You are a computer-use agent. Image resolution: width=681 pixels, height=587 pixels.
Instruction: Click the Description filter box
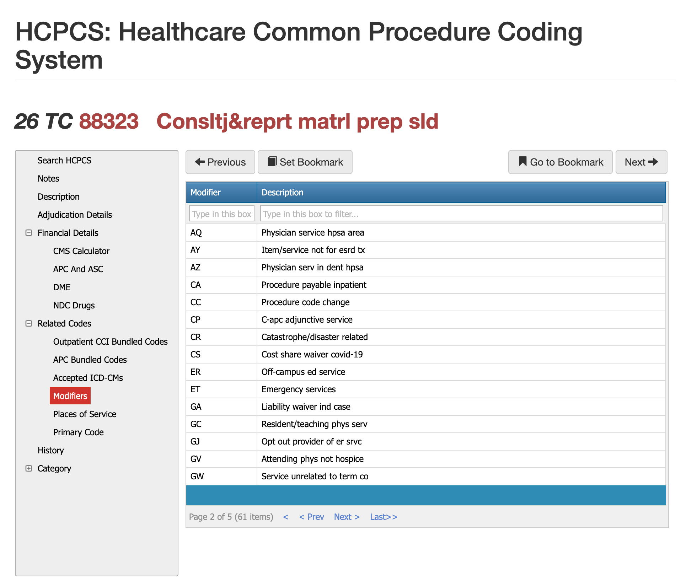460,213
